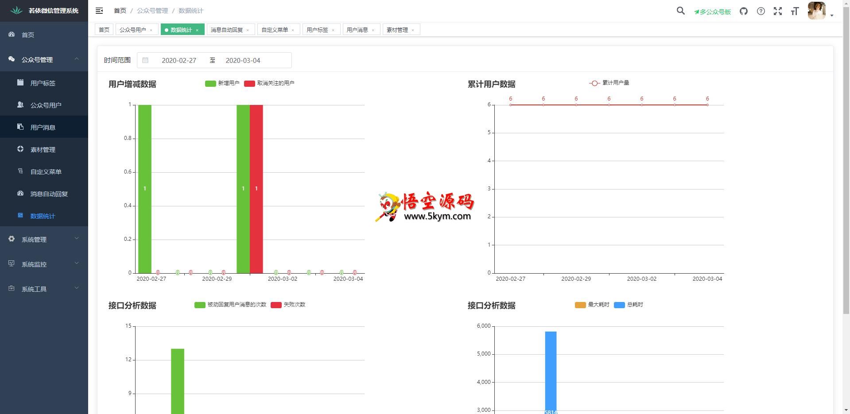
Task: Collapse the 公众号管理 menu chevron
Action: (77, 59)
